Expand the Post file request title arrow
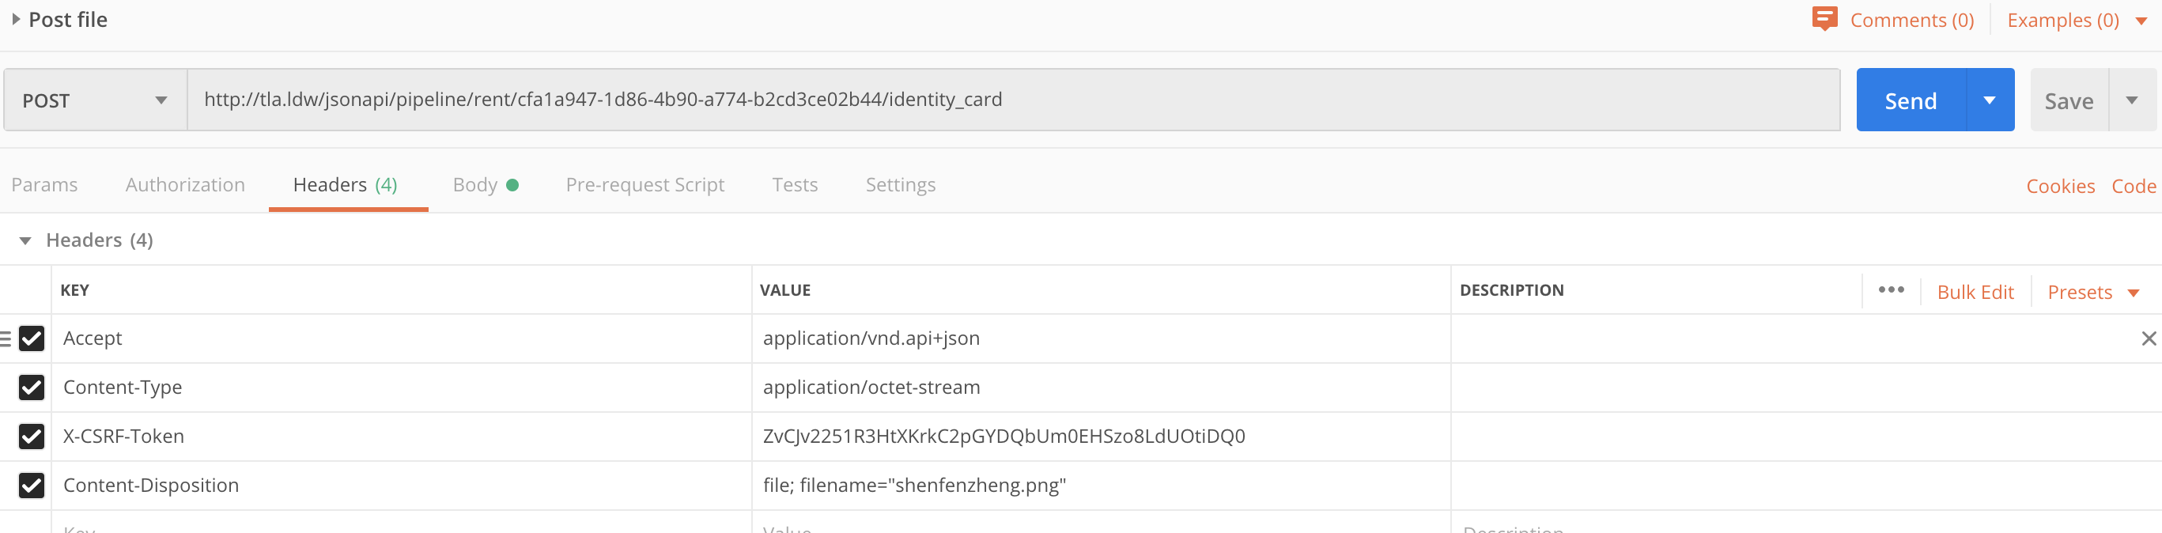The width and height of the screenshot is (2162, 533). tap(16, 19)
